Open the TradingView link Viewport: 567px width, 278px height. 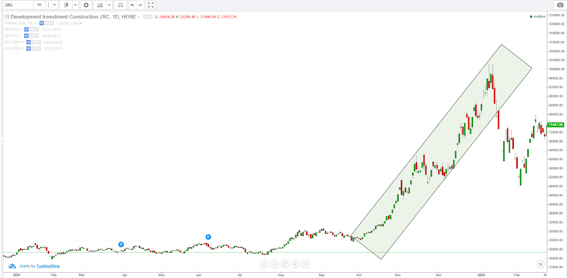point(48,266)
